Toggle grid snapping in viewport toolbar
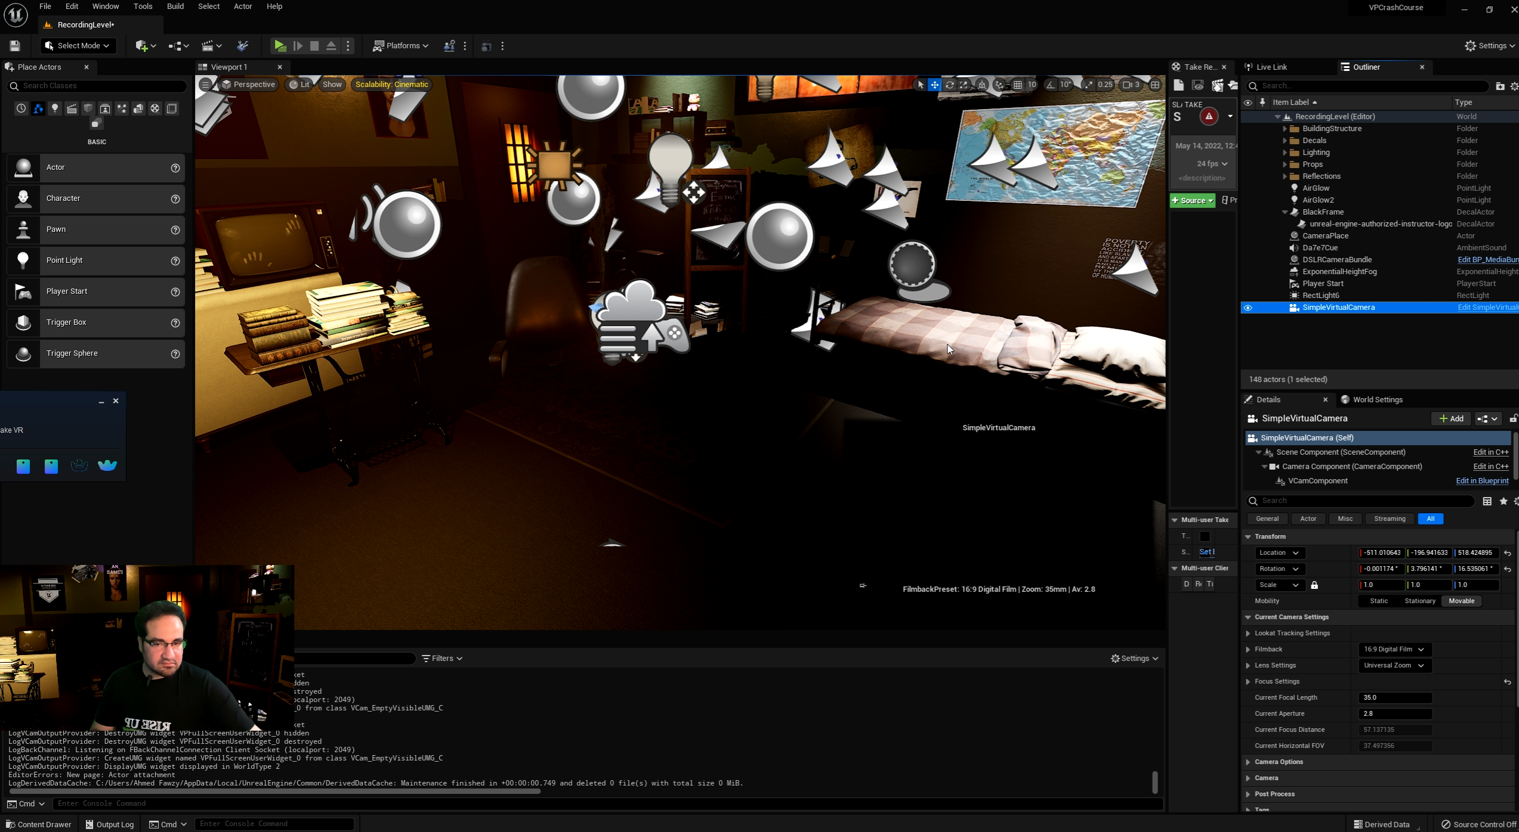This screenshot has height=832, width=1519. (x=1018, y=85)
